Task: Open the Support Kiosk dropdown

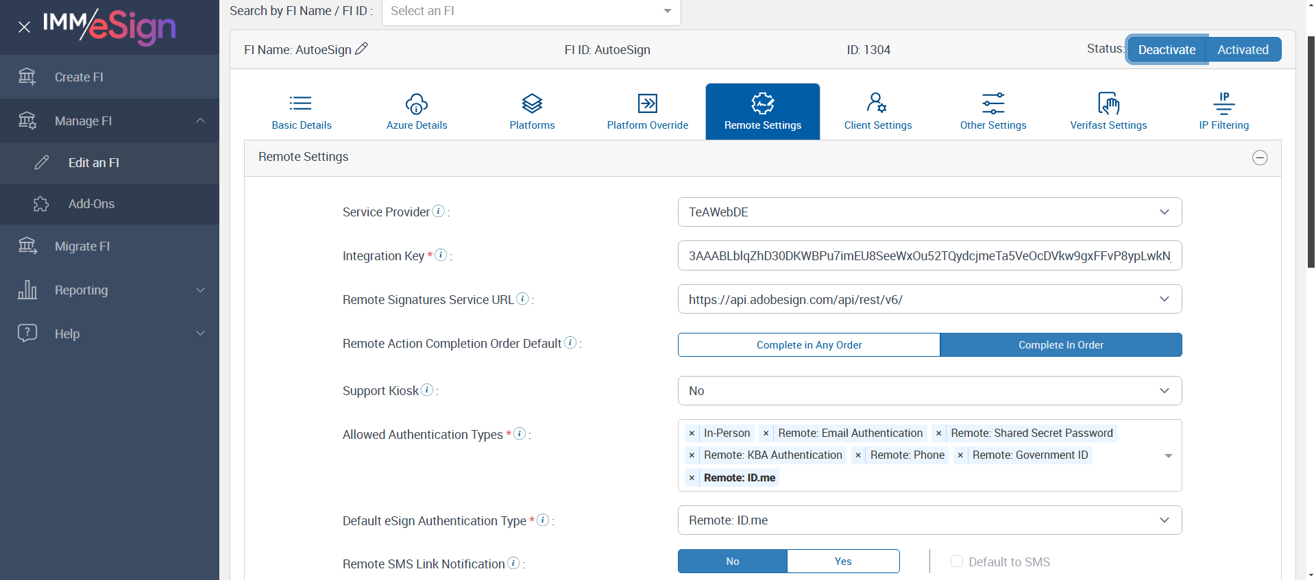Action: click(929, 391)
